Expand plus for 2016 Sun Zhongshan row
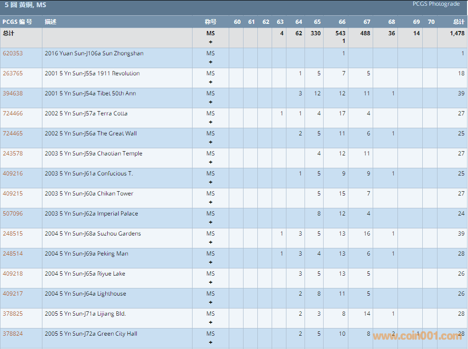This screenshot has height=349, width=468. click(211, 62)
